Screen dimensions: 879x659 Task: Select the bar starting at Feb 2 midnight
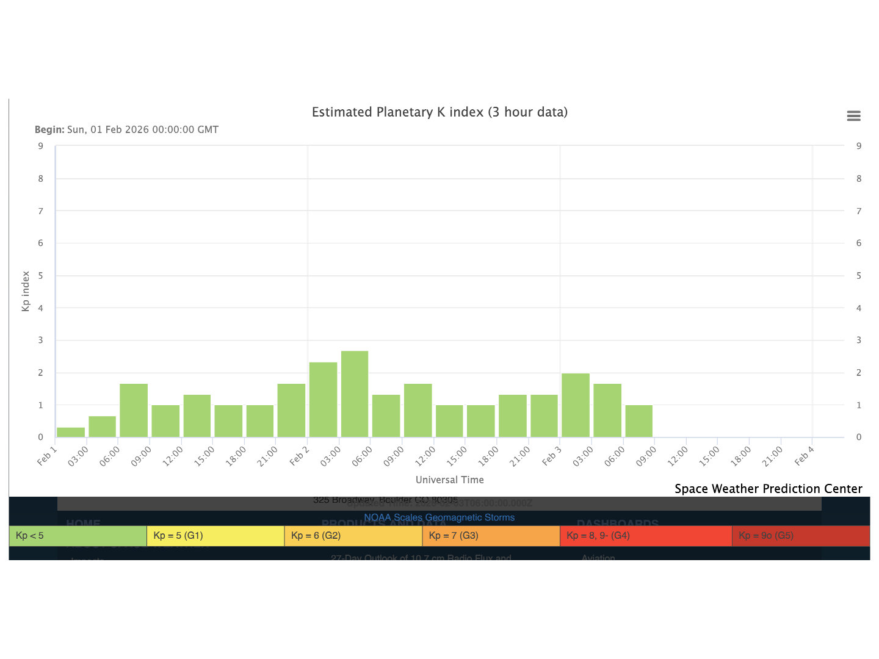pyautogui.click(x=323, y=400)
